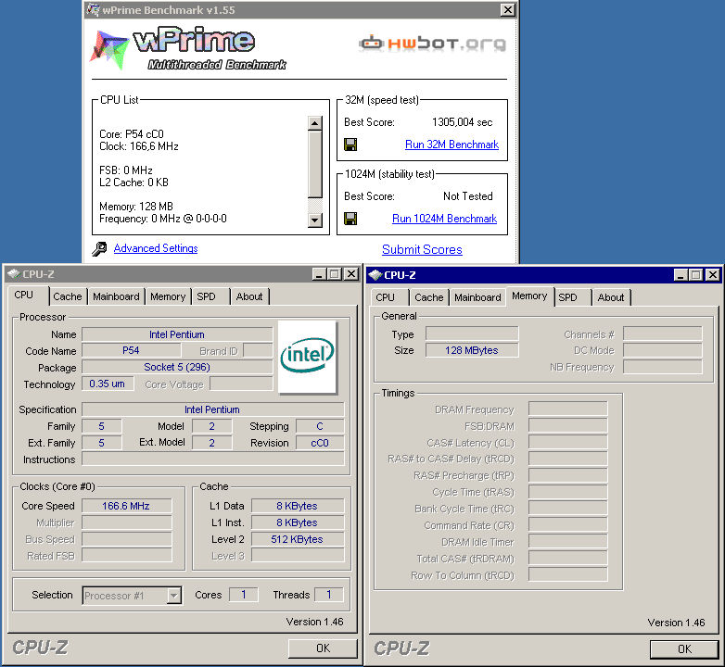Viewport: 725px width, 667px height.
Task: Switch to the Mainboard tab in left CPU-Z
Action: 116,296
